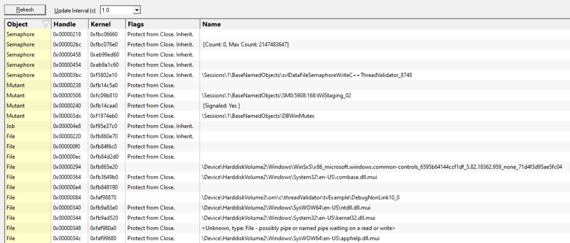Select handle 0x00000294 cell
The height and width of the screenshot is (243, 570).
click(x=67, y=167)
